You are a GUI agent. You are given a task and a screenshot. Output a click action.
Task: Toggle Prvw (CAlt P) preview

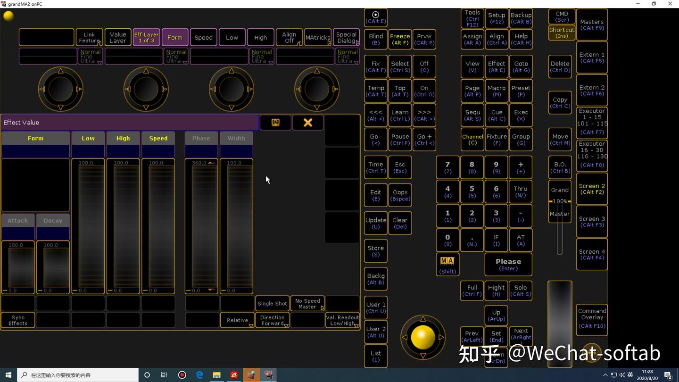[424, 39]
